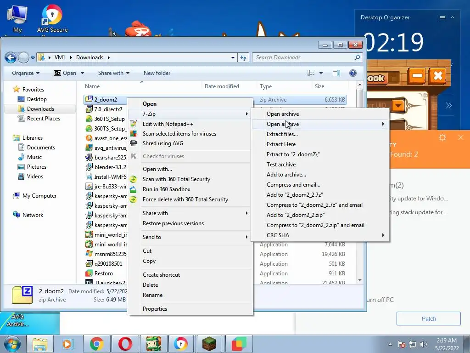Collapse the Desktop Organizer panel chevron
This screenshot has width=470, height=353.
[453, 18]
